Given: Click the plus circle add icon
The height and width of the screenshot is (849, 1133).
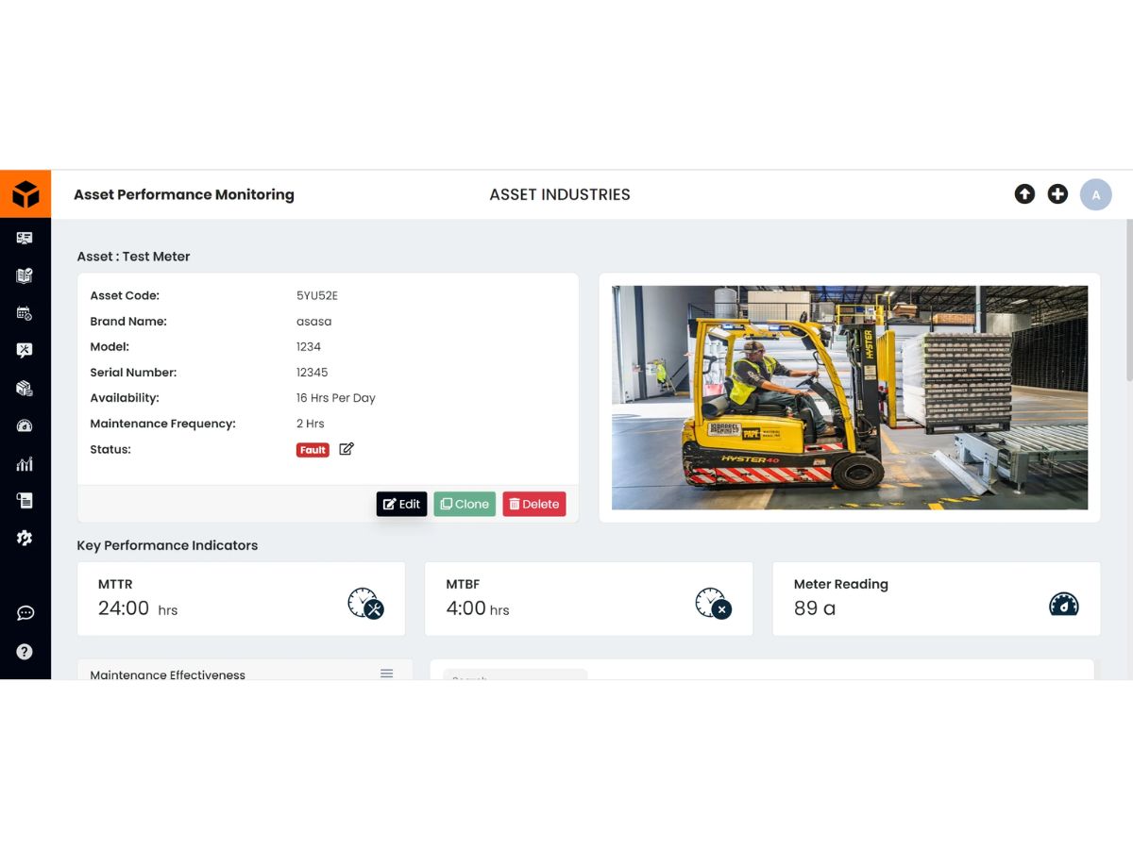Looking at the screenshot, I should tap(1057, 194).
